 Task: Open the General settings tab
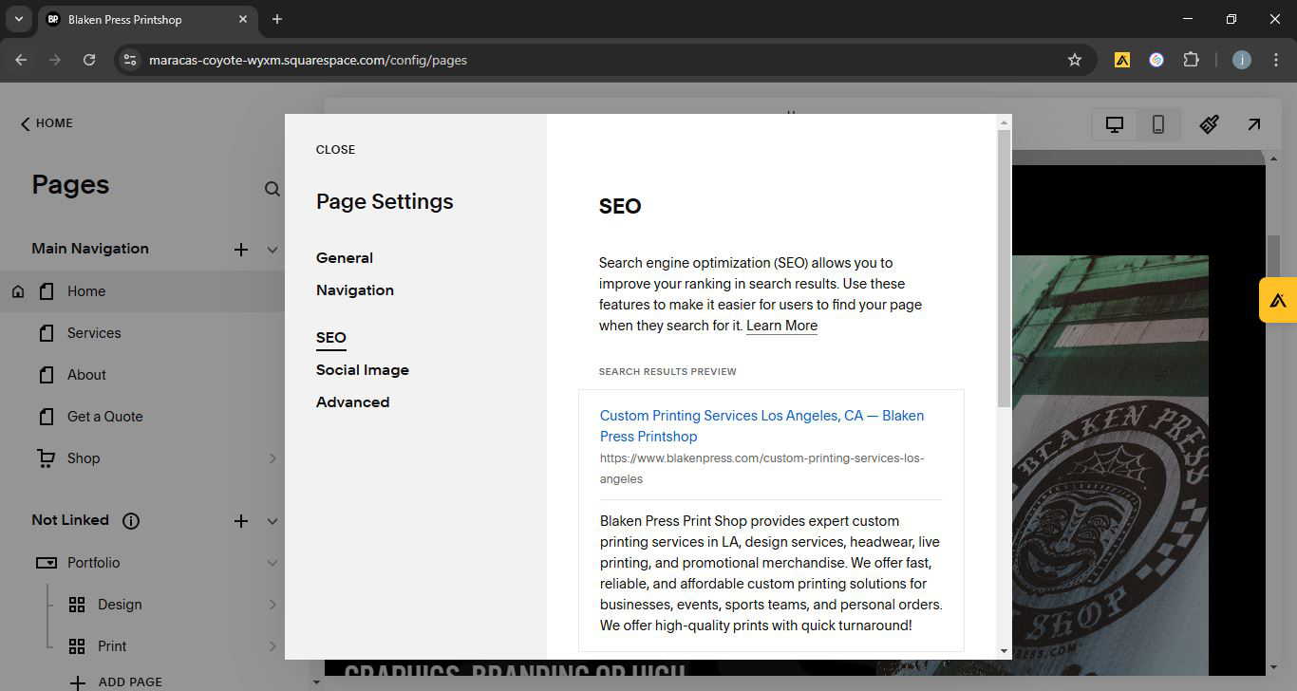click(345, 258)
